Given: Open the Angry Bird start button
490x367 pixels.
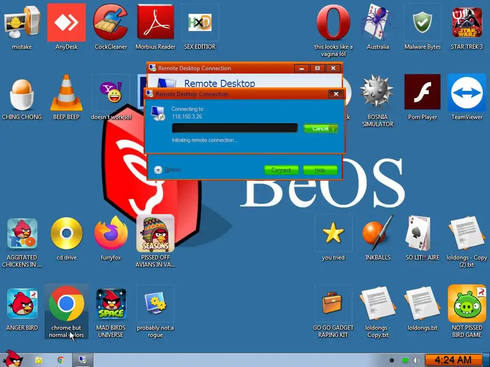Looking at the screenshot, I should point(12,358).
